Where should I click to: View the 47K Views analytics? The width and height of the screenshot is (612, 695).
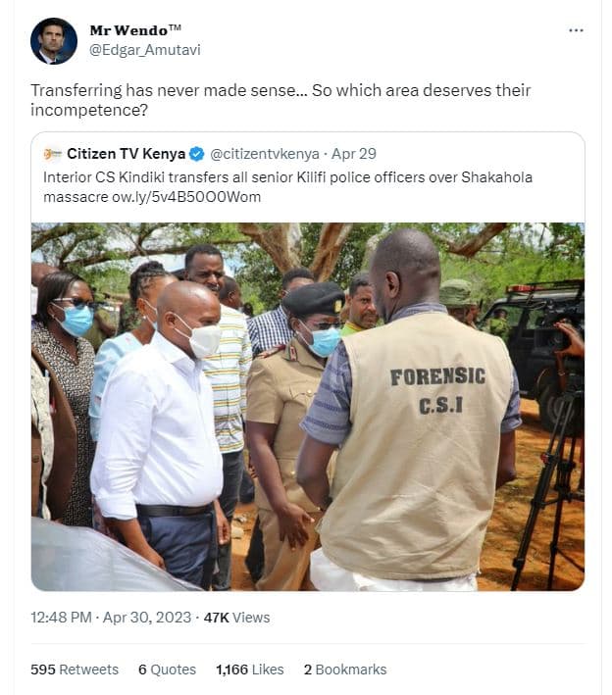tap(236, 618)
